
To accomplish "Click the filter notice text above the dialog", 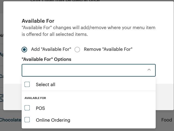I will point(65,1).
